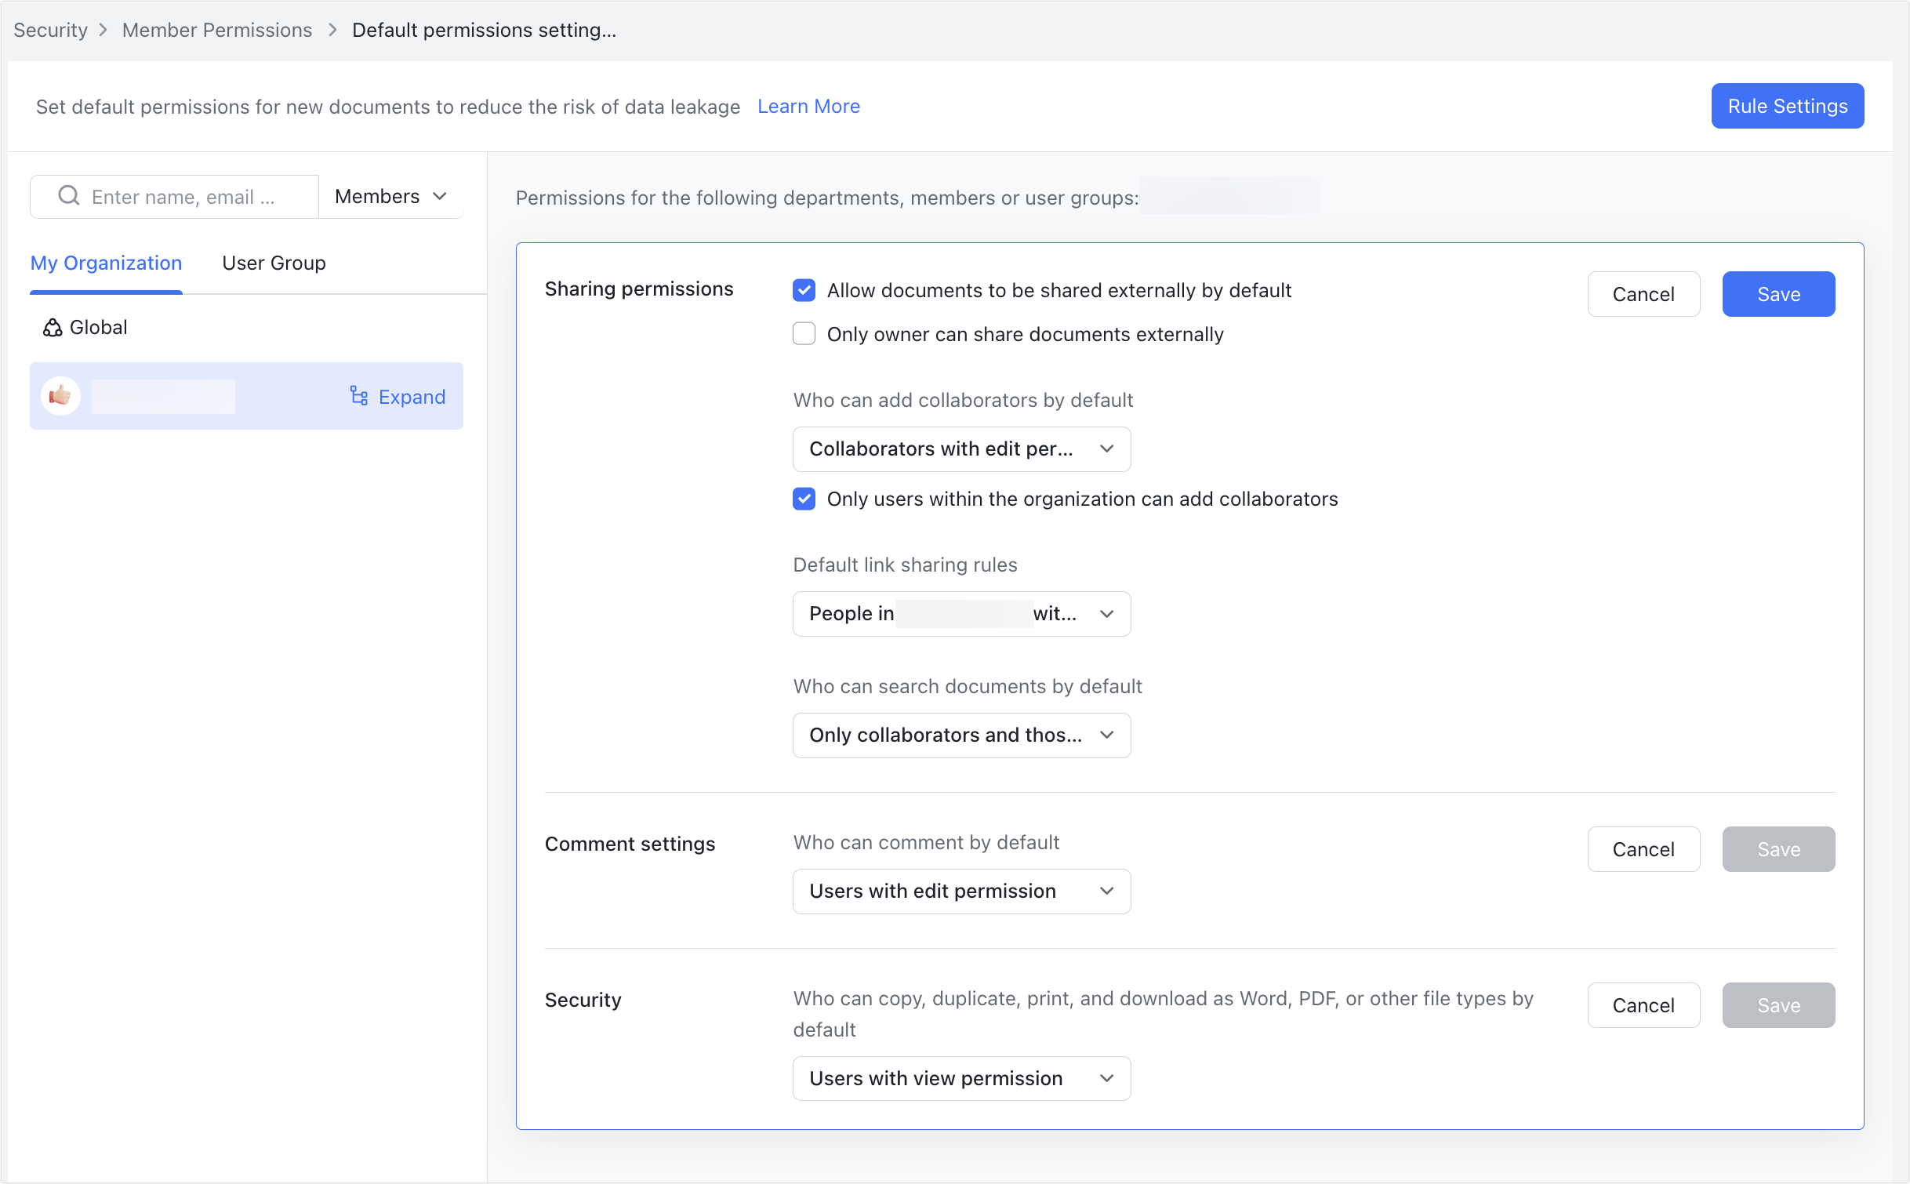Click the Global organization icon
This screenshot has width=1910, height=1184.
click(53, 328)
